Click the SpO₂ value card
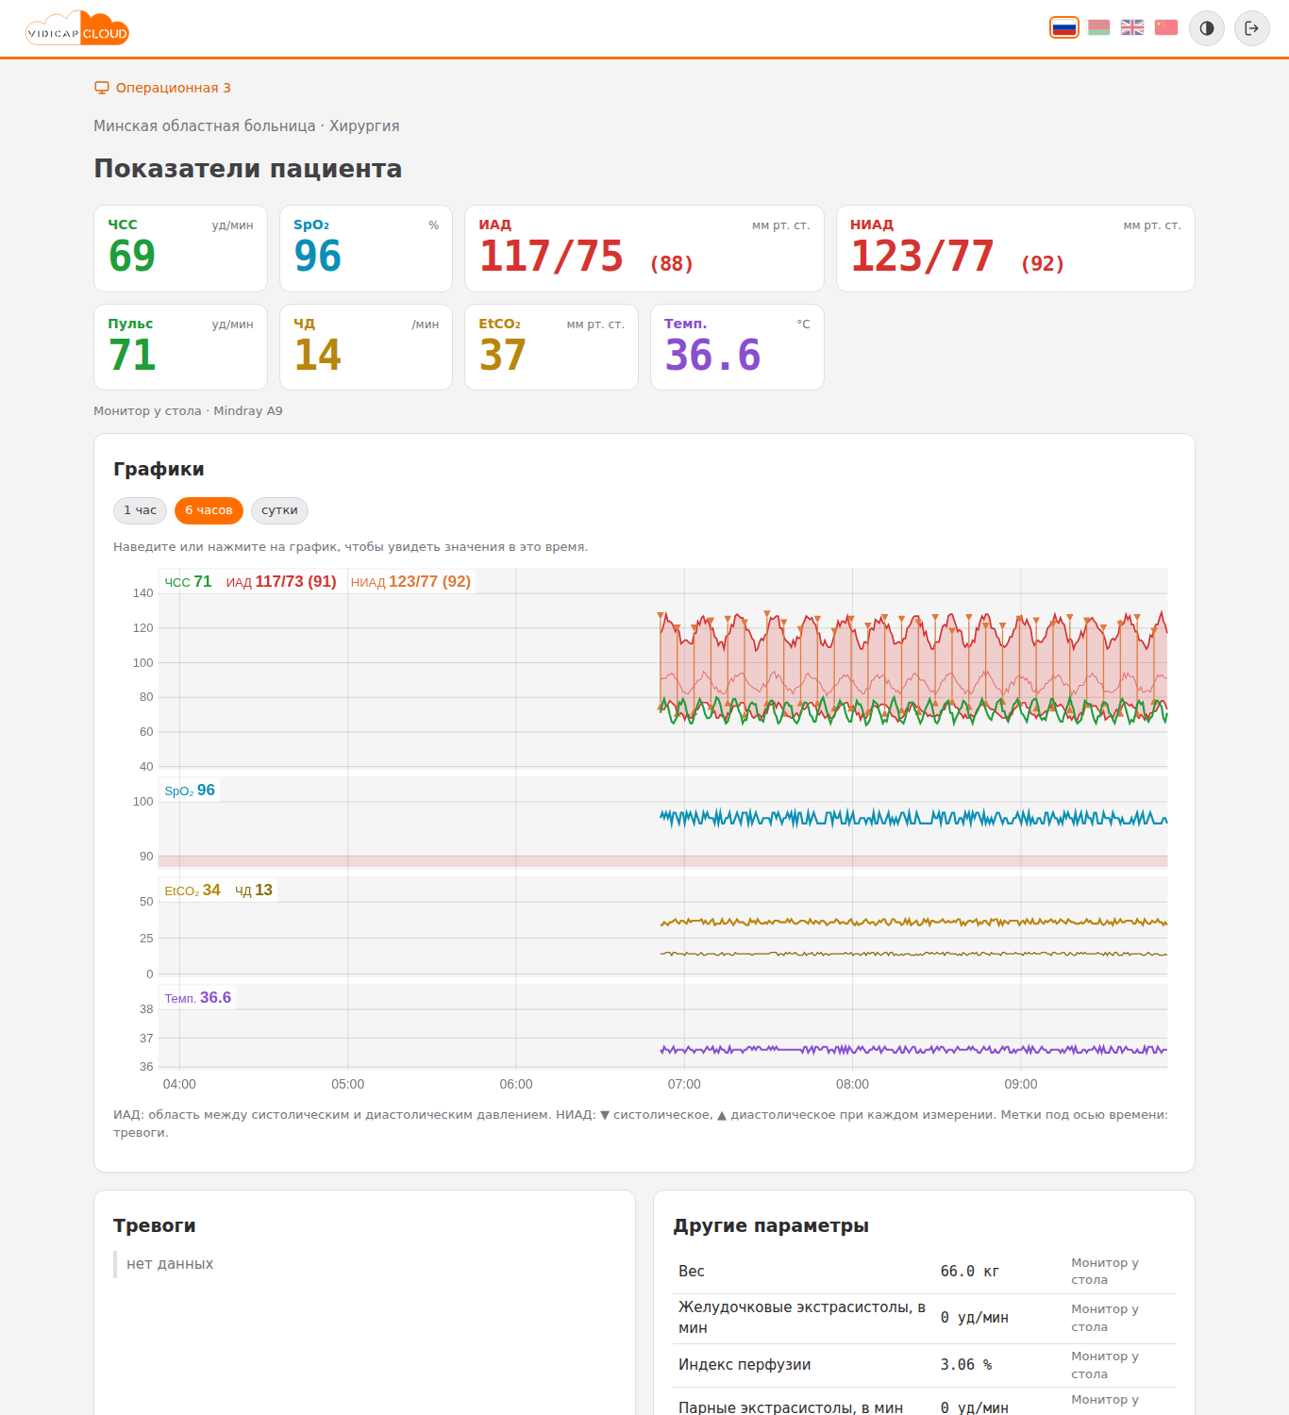 366,249
